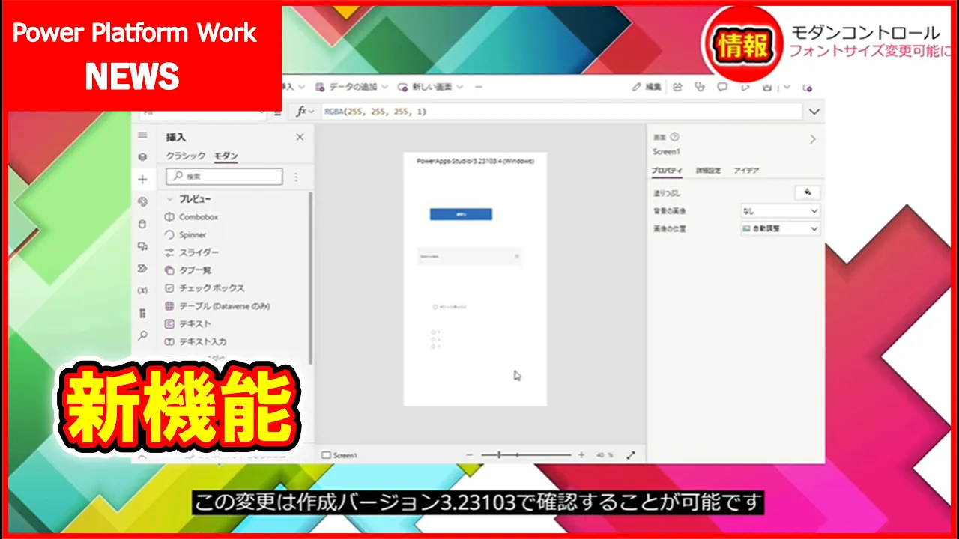The width and height of the screenshot is (959, 539).
Task: Select the bottom radio option on canvas
Action: coord(435,346)
